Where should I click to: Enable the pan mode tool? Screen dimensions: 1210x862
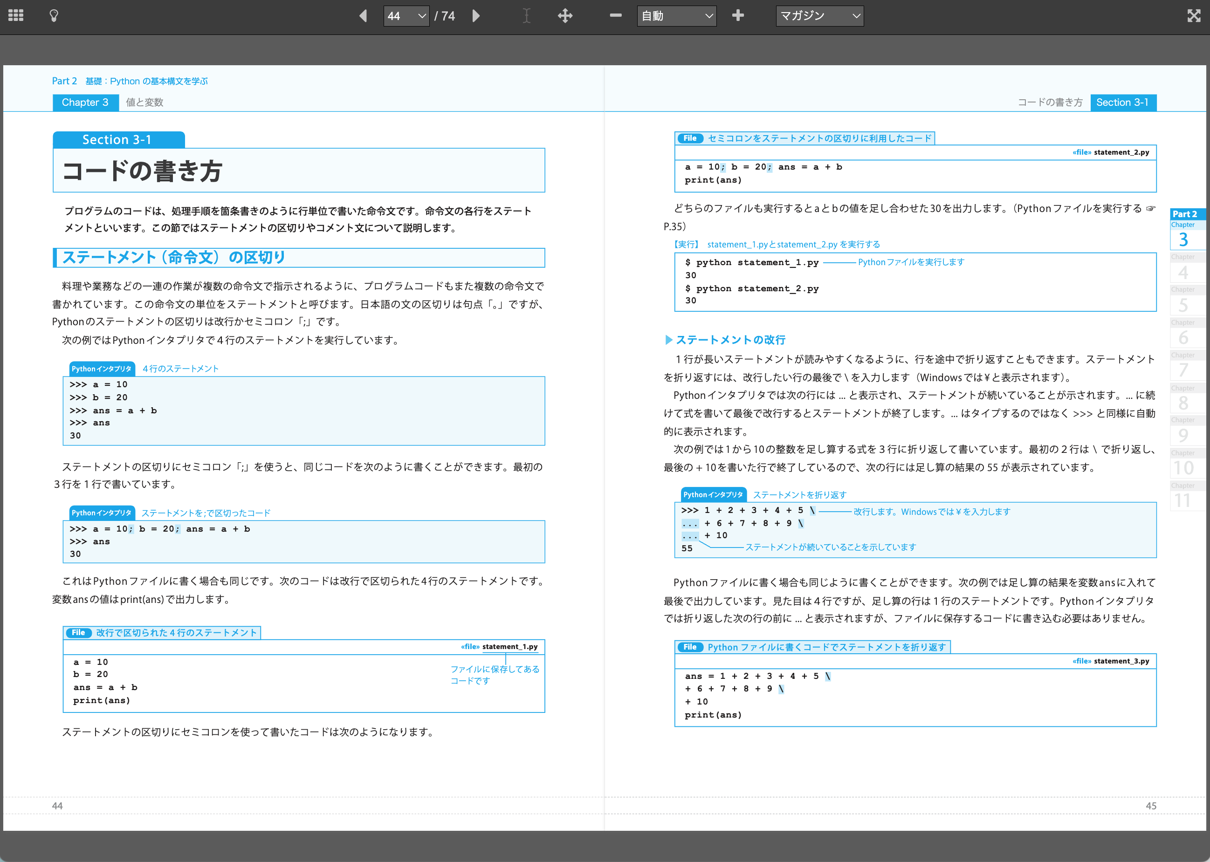[565, 16]
